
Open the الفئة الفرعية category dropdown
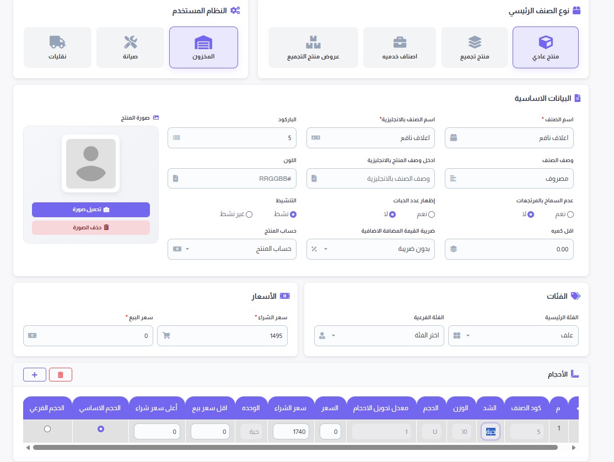tap(379, 336)
